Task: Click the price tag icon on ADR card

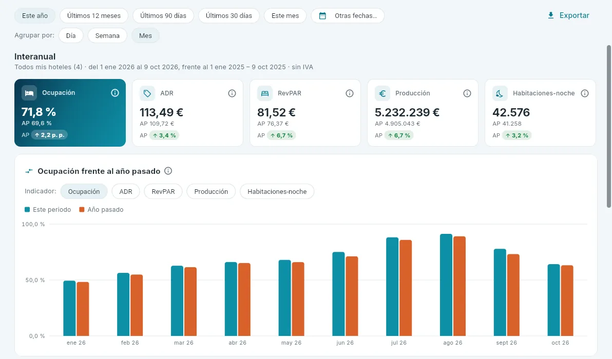Action: pos(147,93)
